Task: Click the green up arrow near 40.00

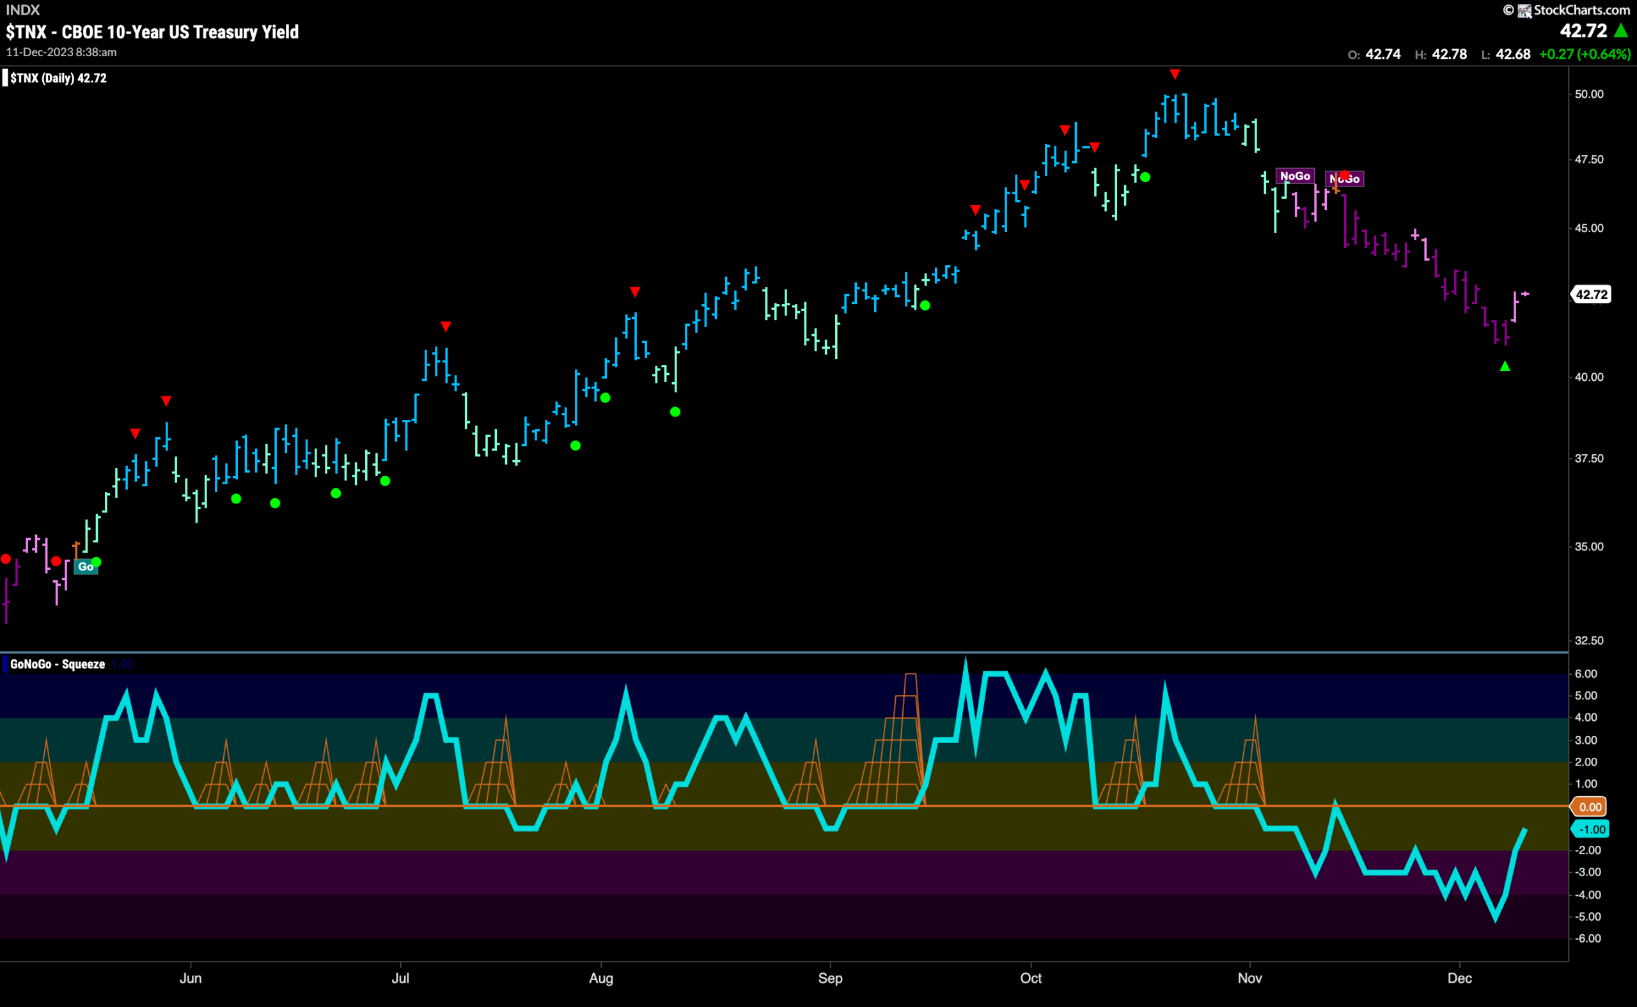Action: tap(1505, 366)
